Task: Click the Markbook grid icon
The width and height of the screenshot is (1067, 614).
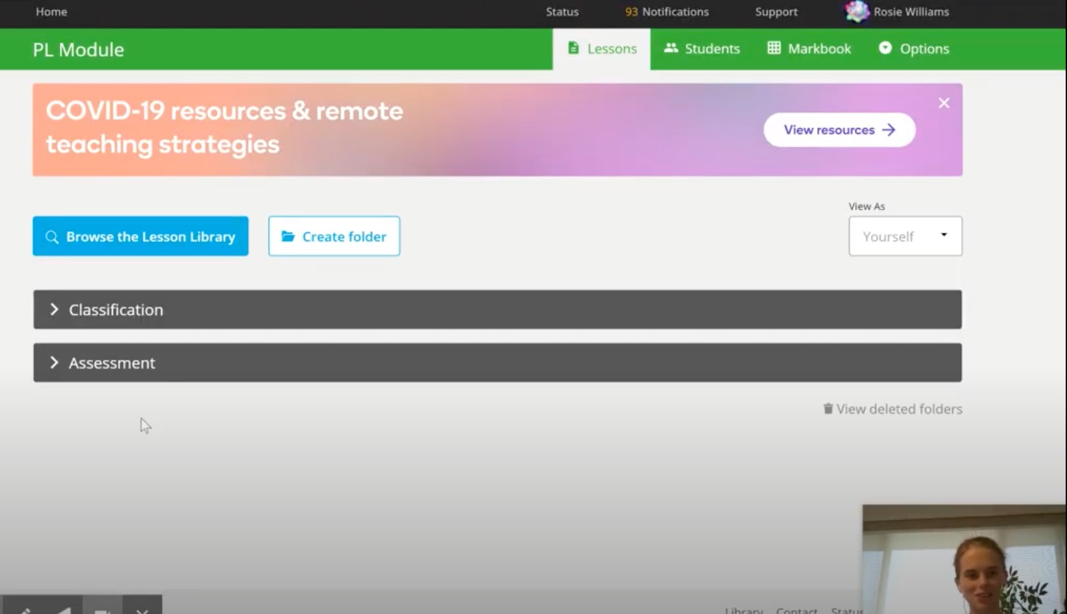Action: click(x=774, y=48)
